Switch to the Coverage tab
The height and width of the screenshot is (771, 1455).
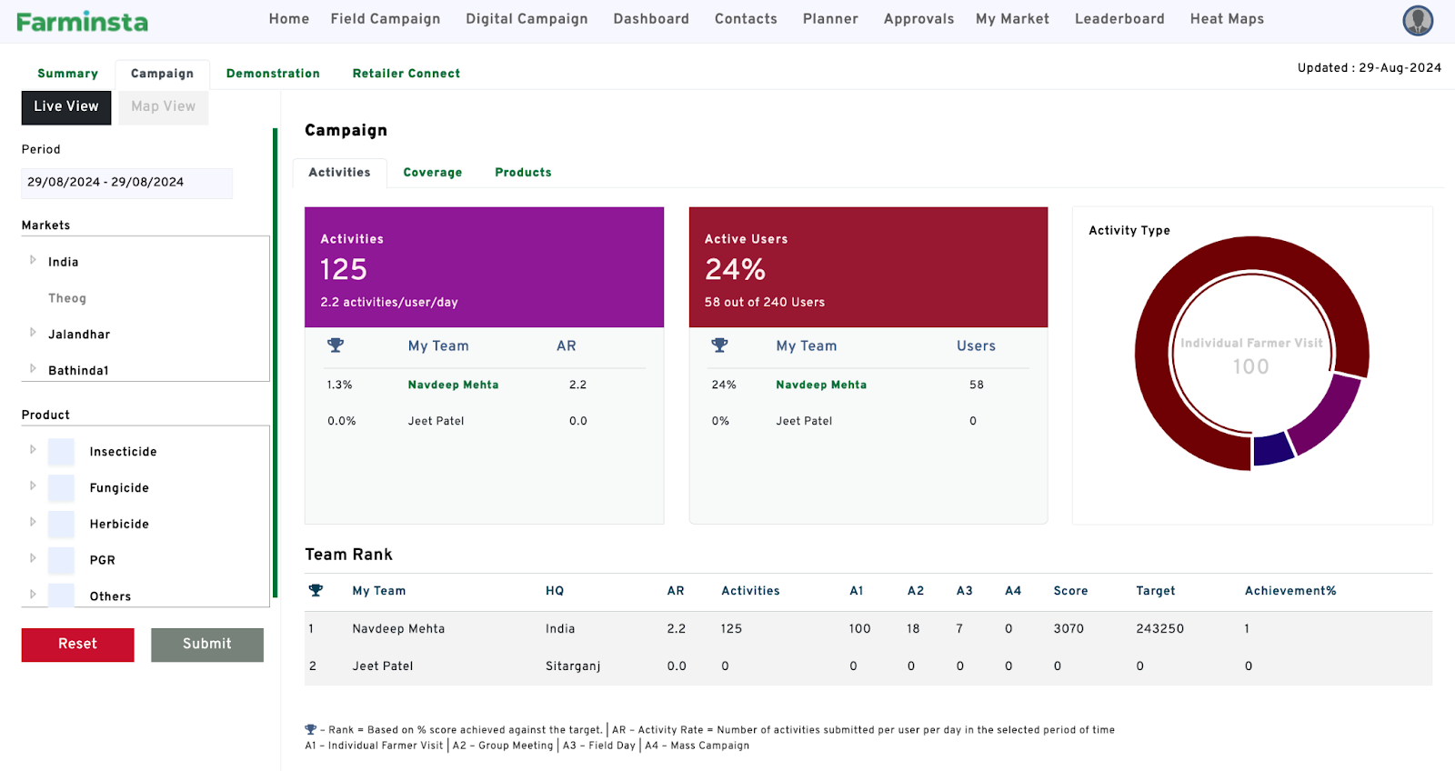(432, 173)
